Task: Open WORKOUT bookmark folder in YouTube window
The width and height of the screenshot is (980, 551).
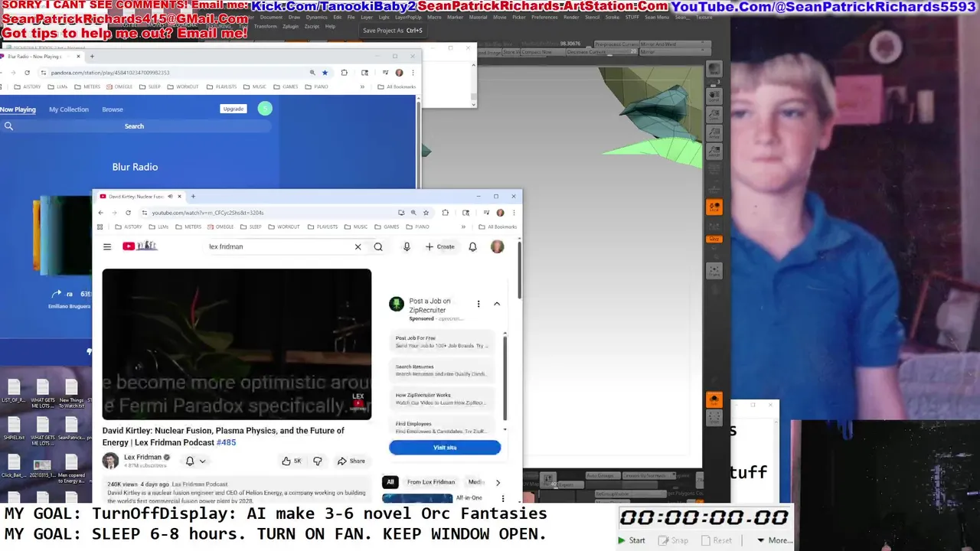Action: pos(283,227)
